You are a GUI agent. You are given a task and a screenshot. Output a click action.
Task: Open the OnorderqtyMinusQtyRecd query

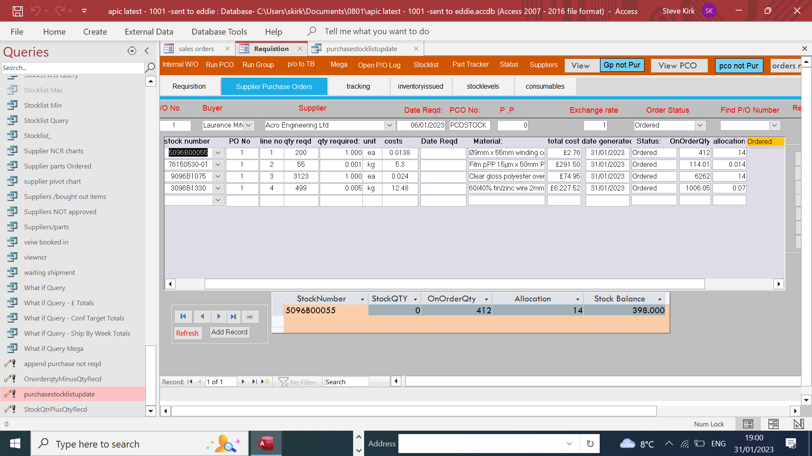[73, 379]
